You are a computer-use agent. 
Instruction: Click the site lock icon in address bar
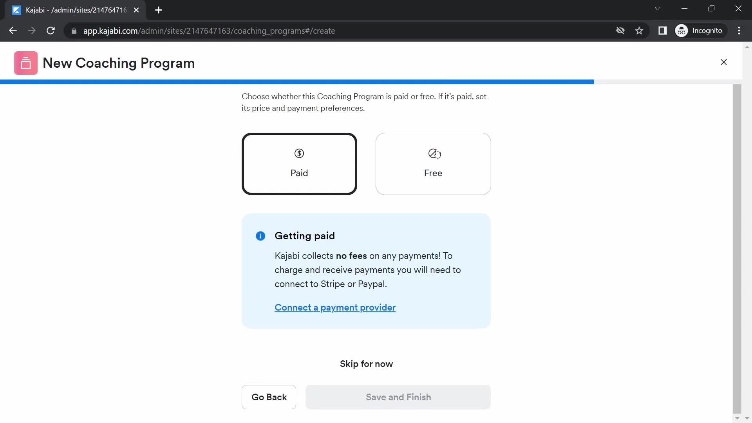pyautogui.click(x=74, y=31)
